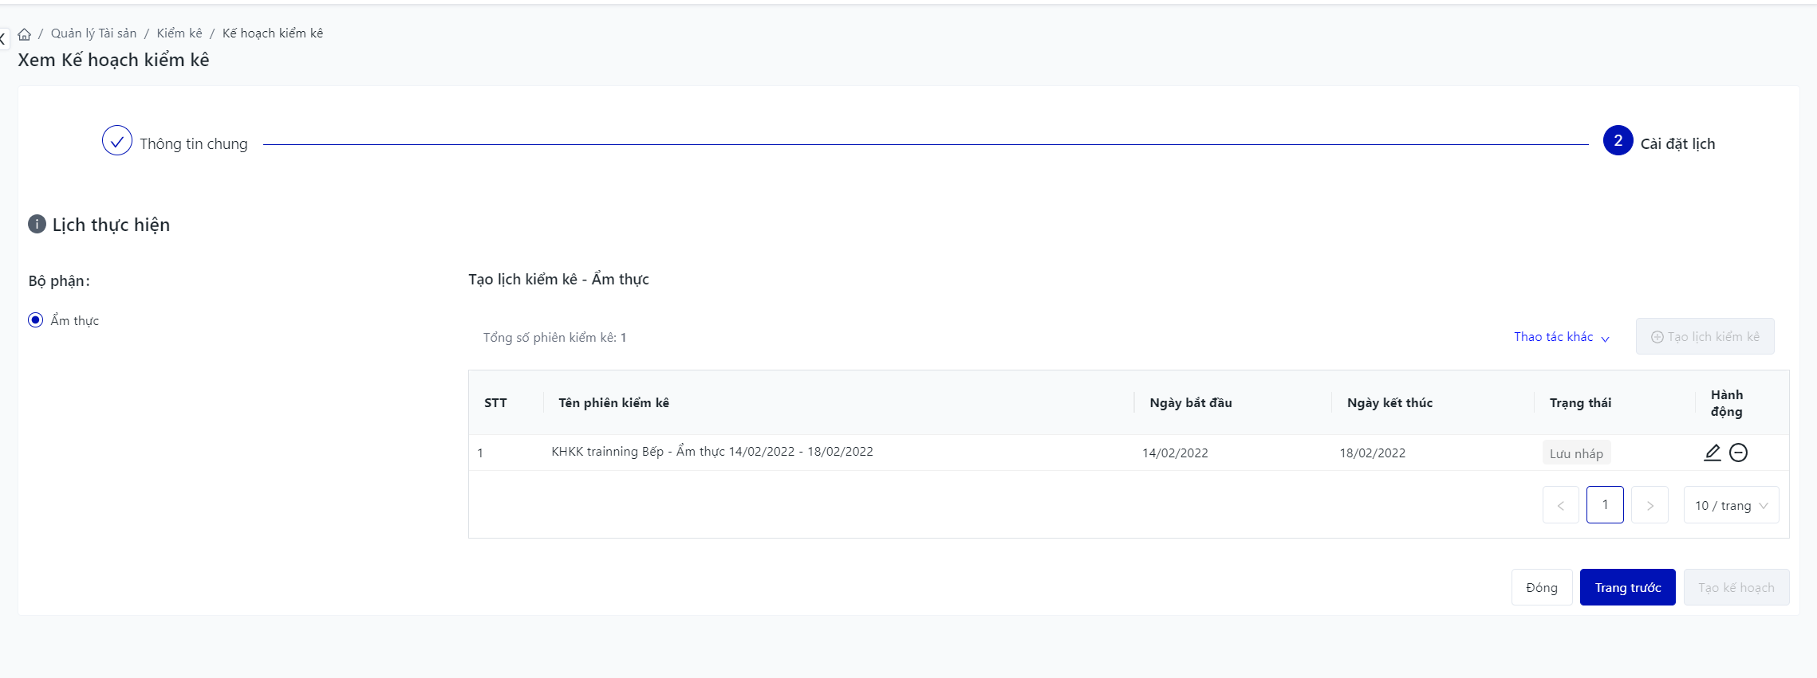This screenshot has height=678, width=1817.
Task: Open the Thao tác khác dropdown
Action: coord(1561,337)
